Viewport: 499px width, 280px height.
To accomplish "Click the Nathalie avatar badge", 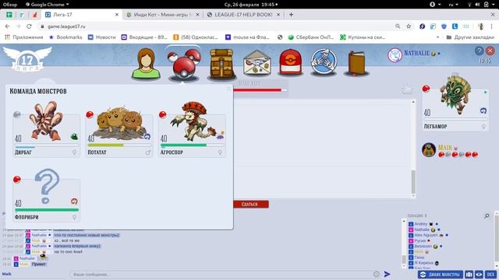I will click(395, 54).
